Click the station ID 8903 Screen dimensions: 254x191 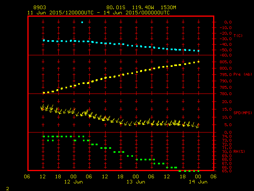point(40,8)
